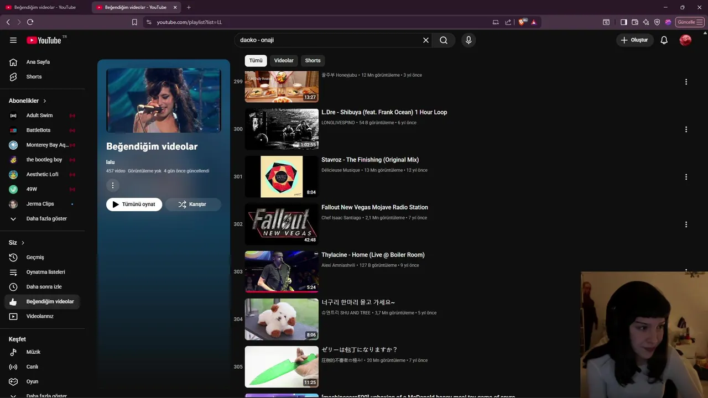Image resolution: width=708 pixels, height=398 pixels.
Task: Expand the Siz section
Action: point(17,243)
